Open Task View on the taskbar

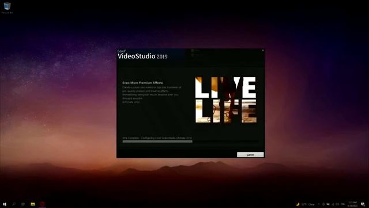click(x=23, y=204)
